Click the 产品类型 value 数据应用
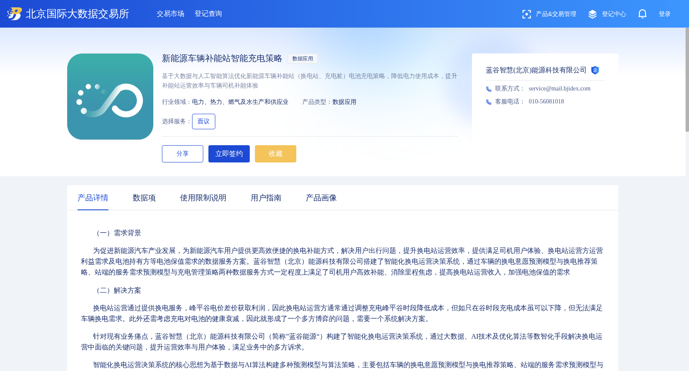The height and width of the screenshot is (371, 689). tap(344, 102)
